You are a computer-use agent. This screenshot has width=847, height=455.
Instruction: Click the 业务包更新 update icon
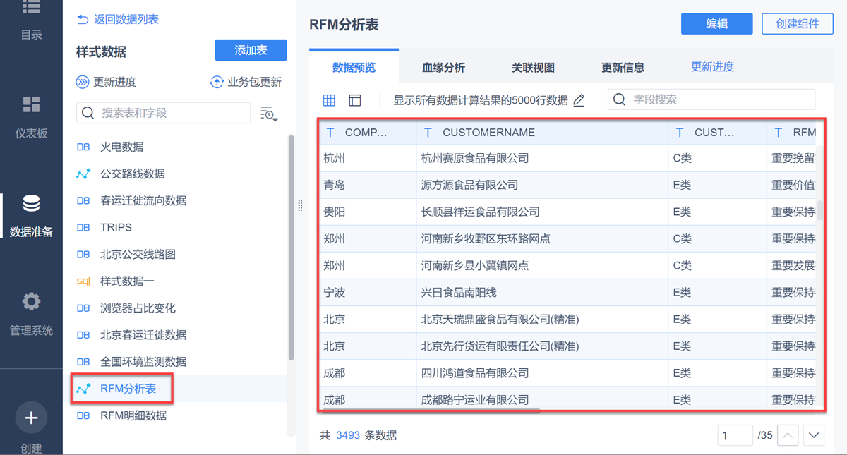[217, 83]
